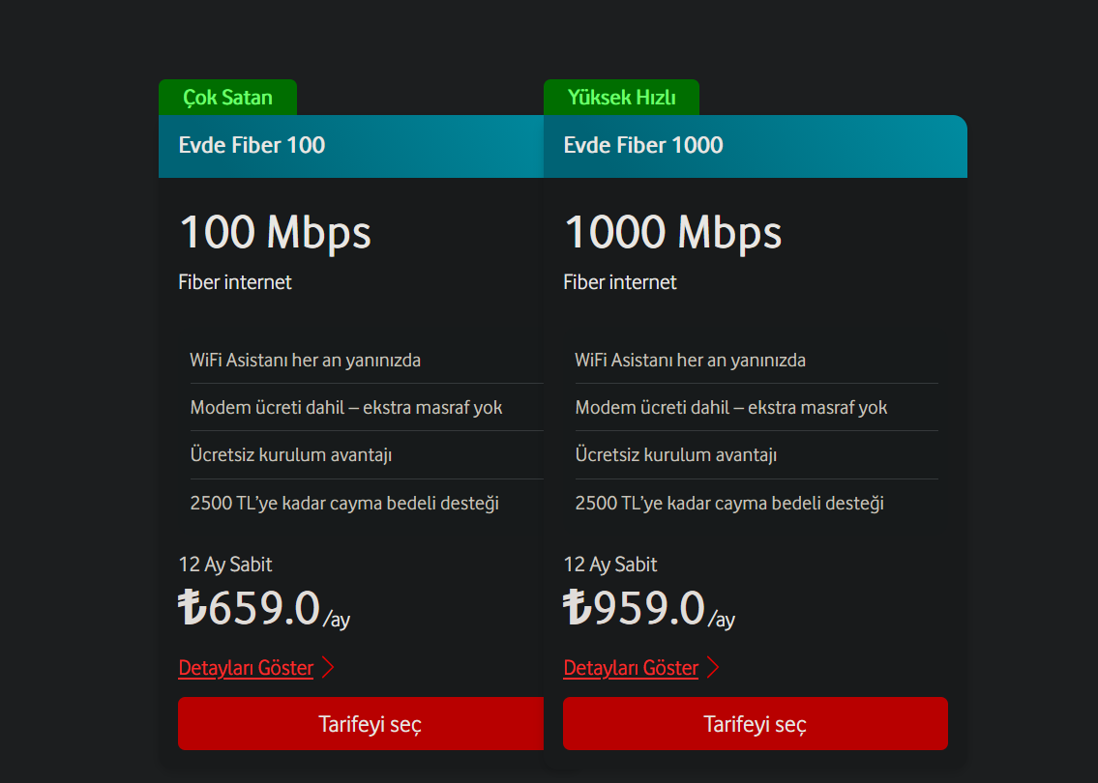This screenshot has height=783, width=1098.
Task: Click the 100 Mbps speed heading
Action: point(275,233)
